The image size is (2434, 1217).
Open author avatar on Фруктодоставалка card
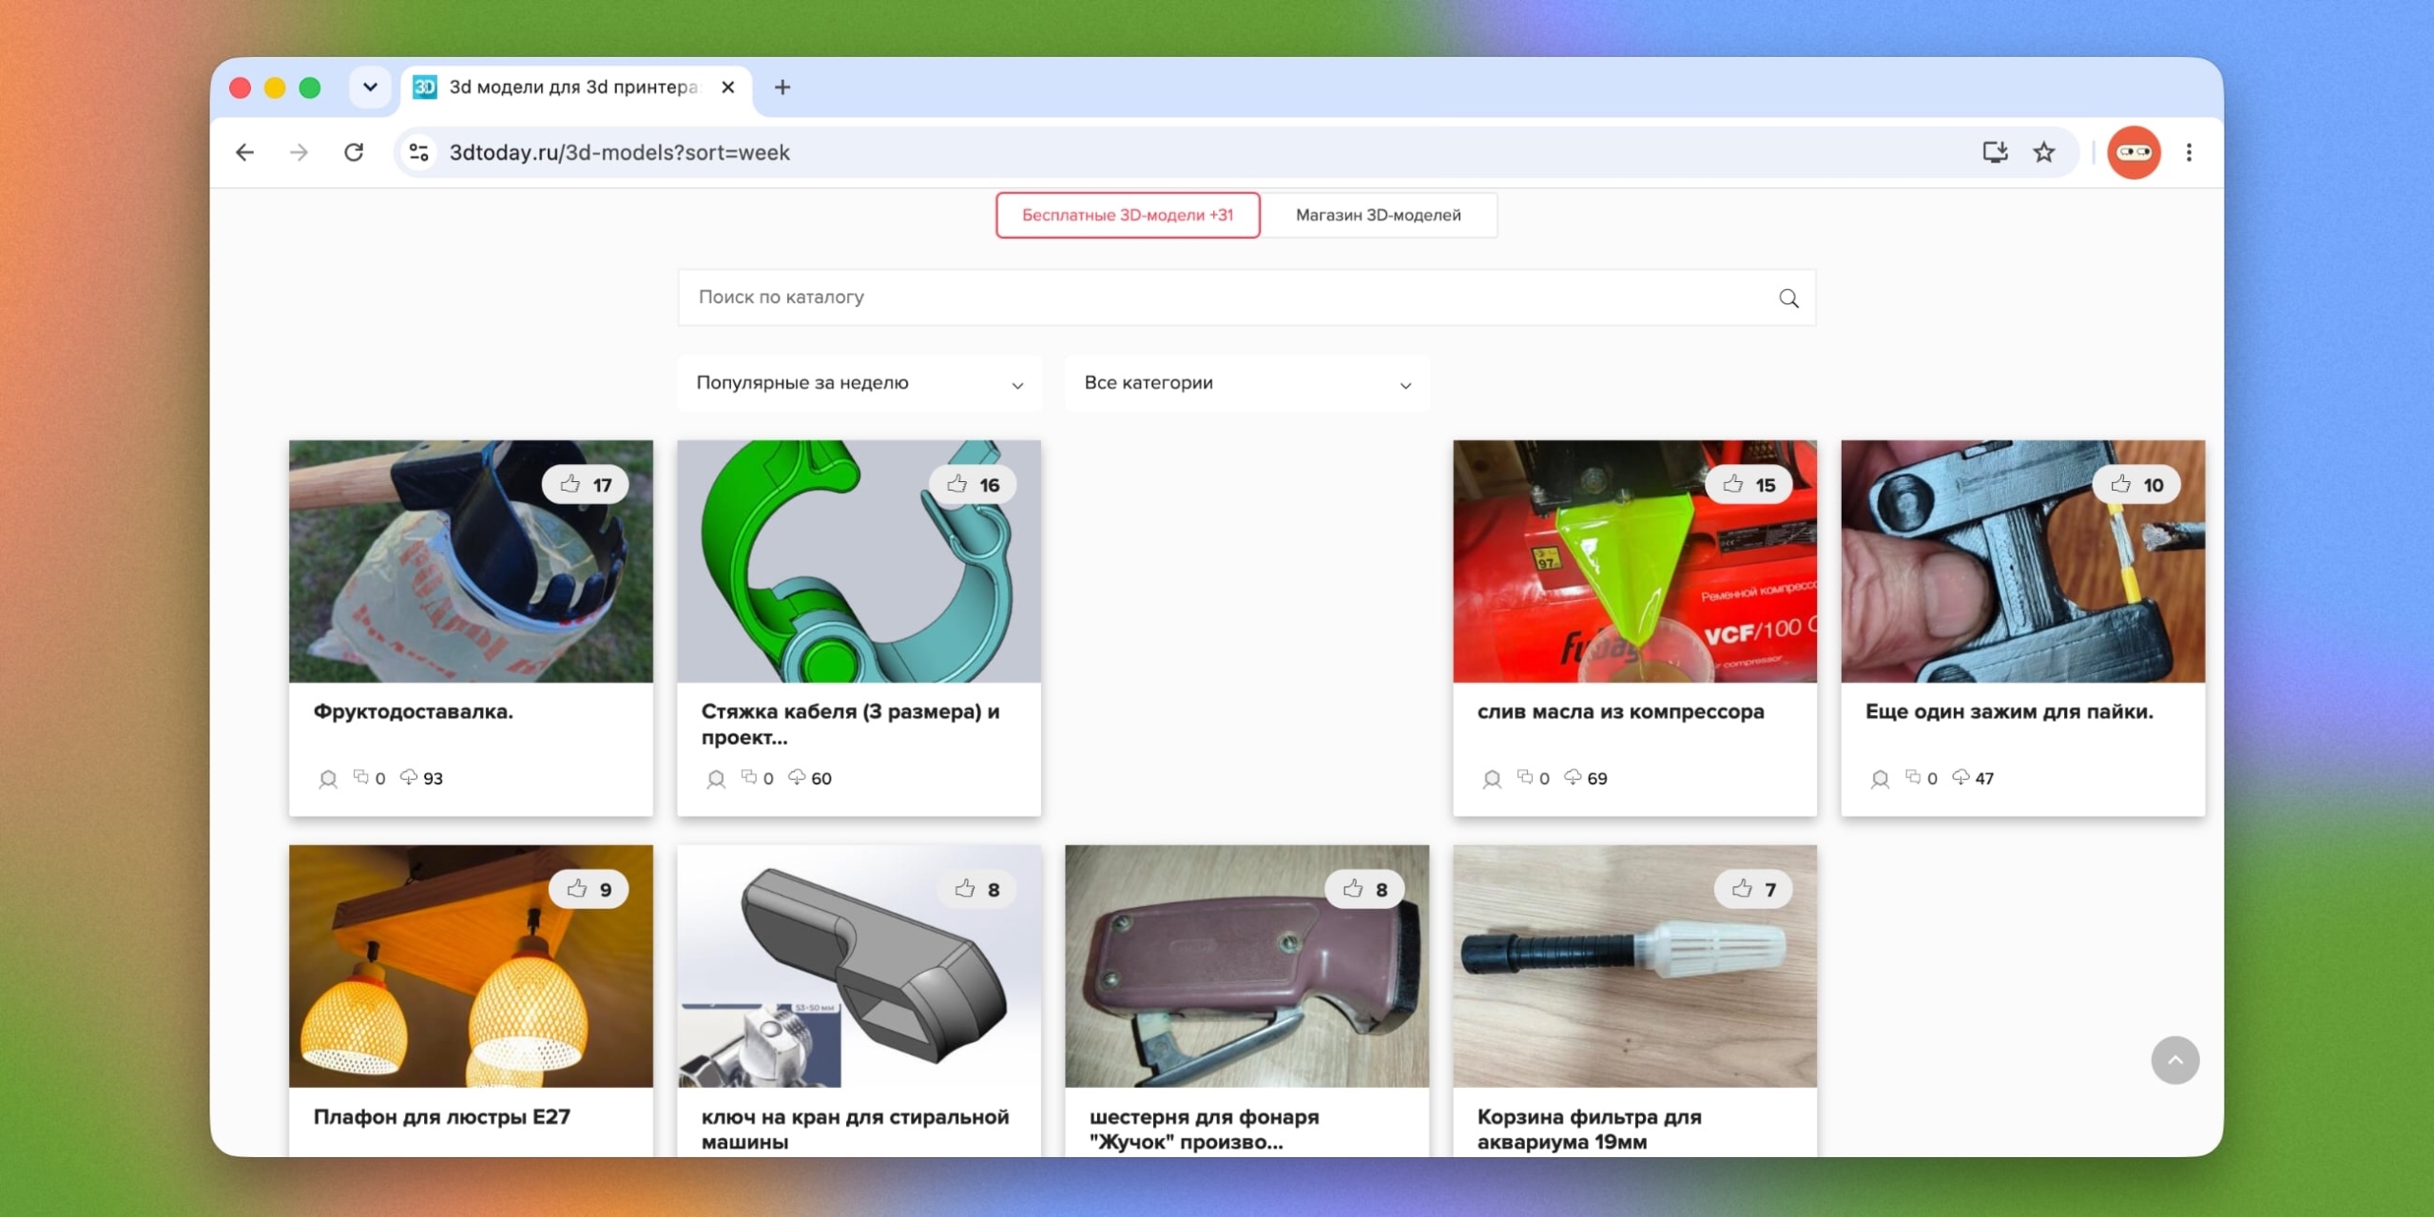(x=328, y=780)
